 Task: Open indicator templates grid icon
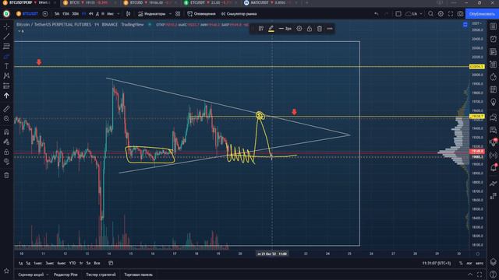178,14
